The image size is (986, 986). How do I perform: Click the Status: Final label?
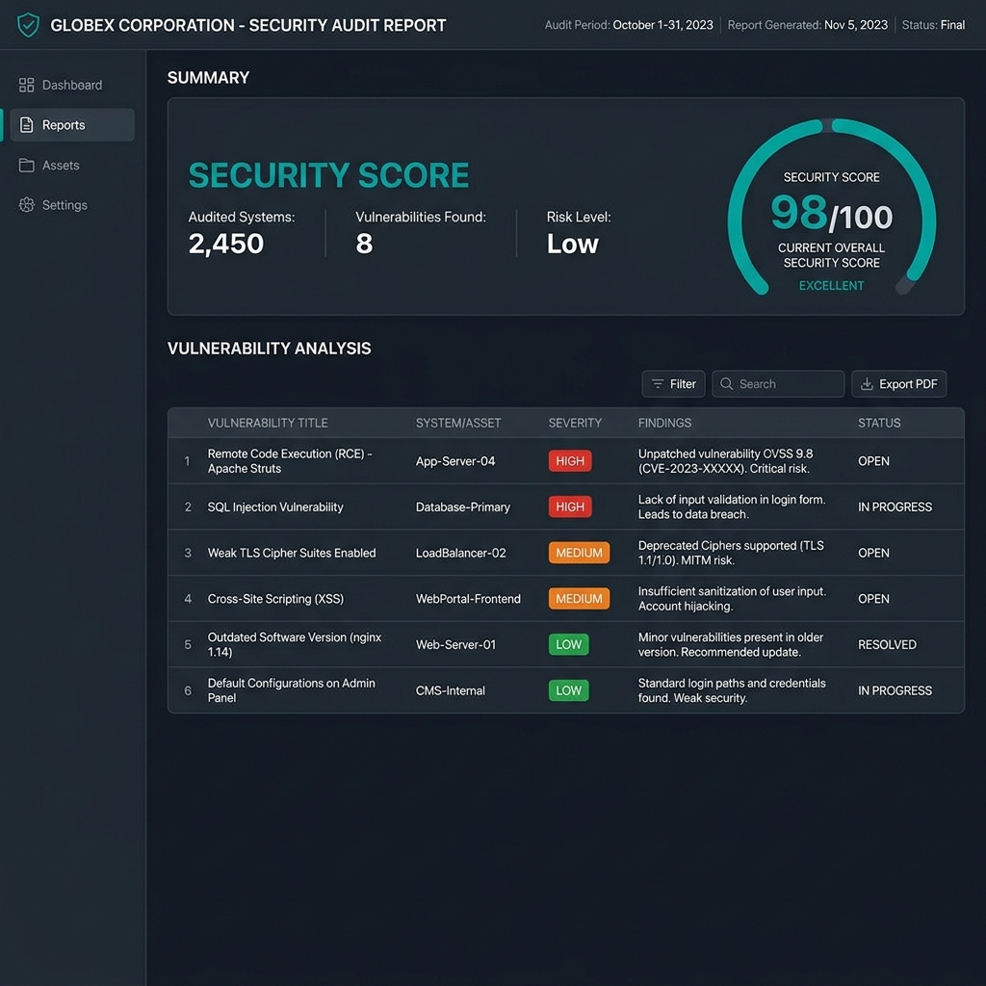tap(933, 25)
